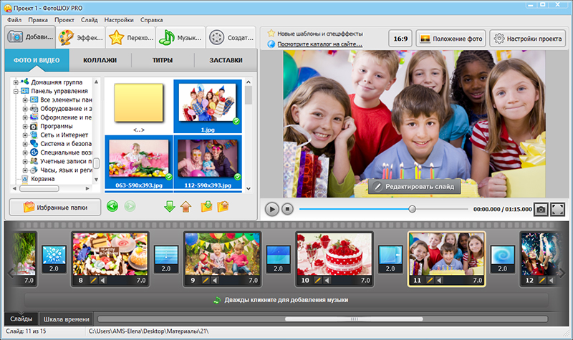
Task: Switch to the Шкала времени view tab
Action: (x=67, y=319)
